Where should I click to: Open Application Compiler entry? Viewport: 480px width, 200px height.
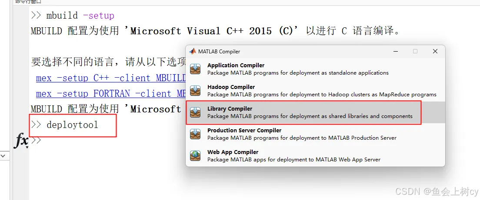coord(315,69)
